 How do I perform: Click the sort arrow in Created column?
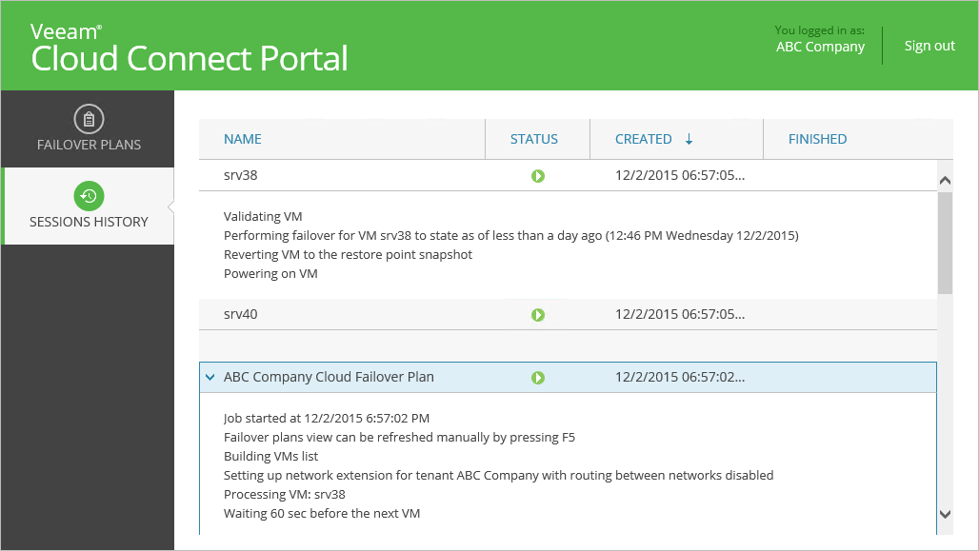pos(689,139)
